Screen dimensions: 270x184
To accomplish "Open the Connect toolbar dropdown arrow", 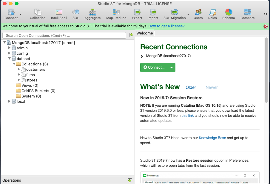I will point(20,15).
